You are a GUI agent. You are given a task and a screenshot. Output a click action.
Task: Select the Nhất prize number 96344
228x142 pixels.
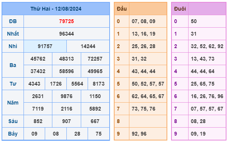66,34
